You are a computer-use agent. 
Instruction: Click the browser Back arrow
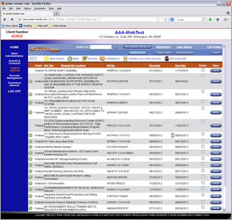(5, 19)
